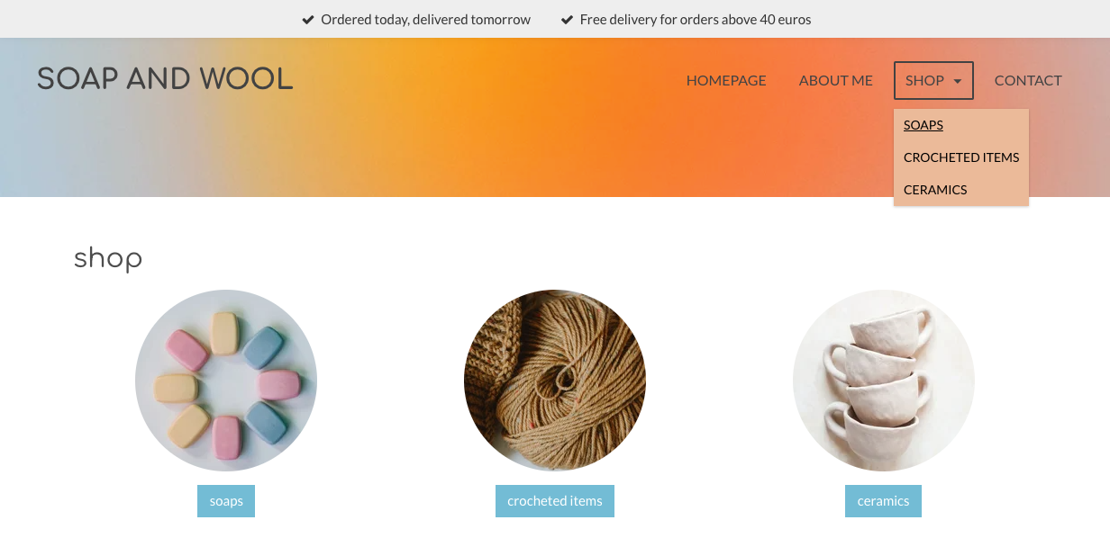Collapse the SHOP dropdown arrow

(x=957, y=81)
